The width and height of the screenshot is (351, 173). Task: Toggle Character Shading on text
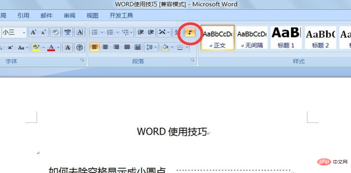pos(68,48)
